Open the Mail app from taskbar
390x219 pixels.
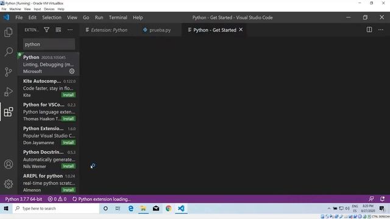156,208
